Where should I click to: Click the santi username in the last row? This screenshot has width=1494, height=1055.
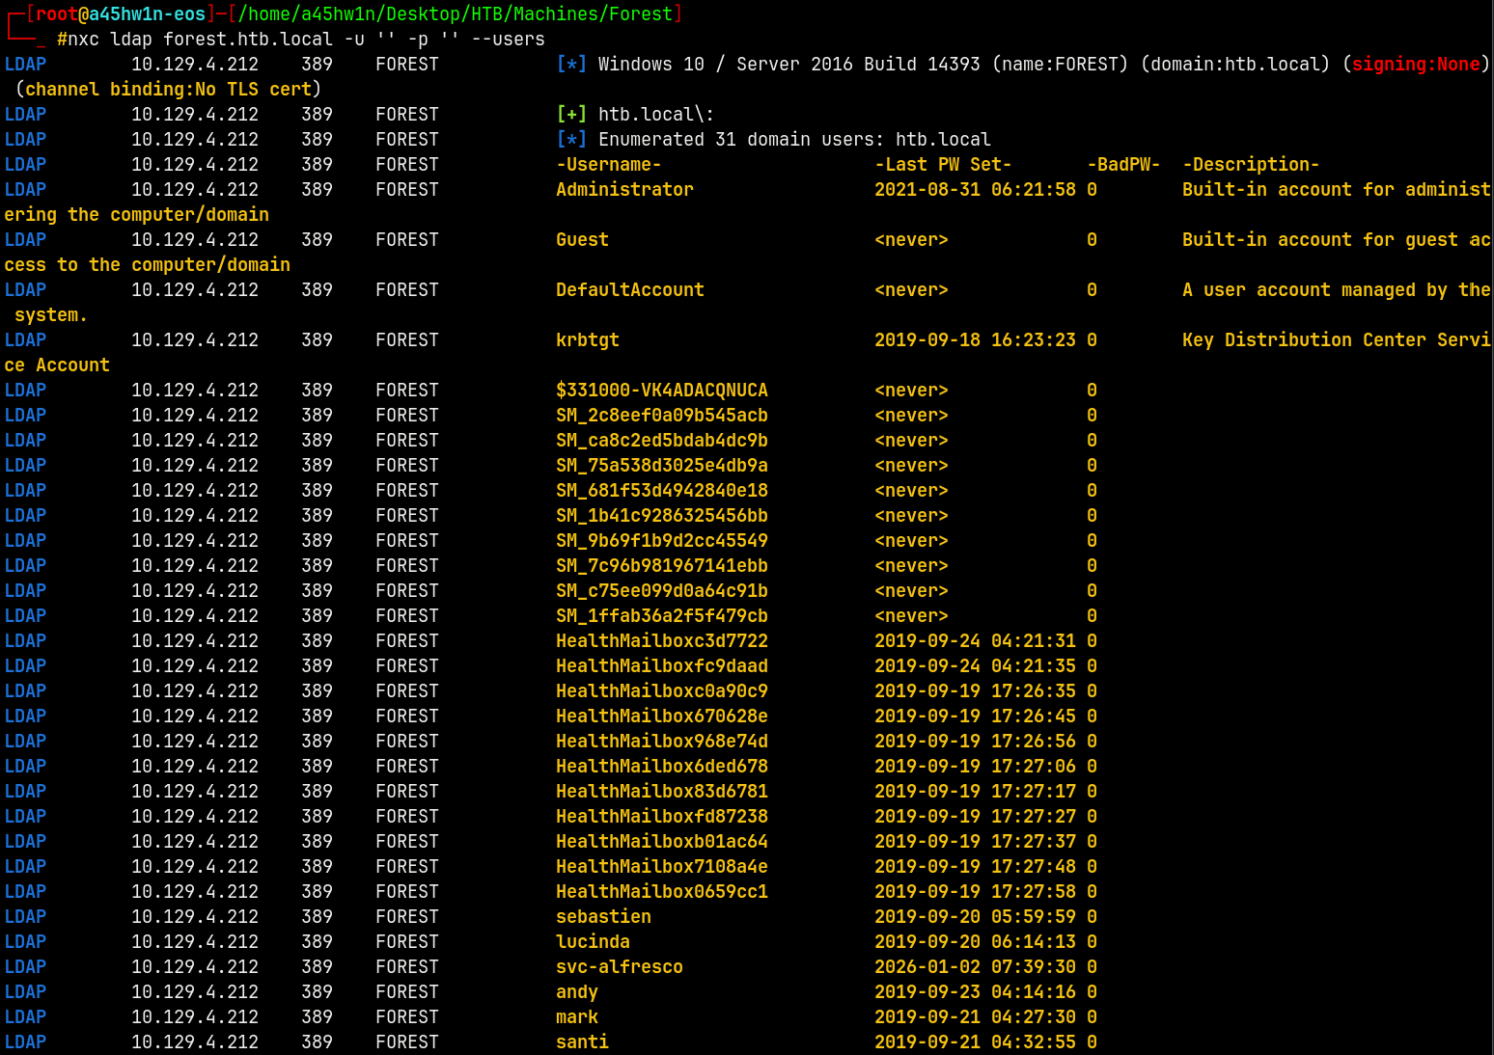[x=582, y=1041]
